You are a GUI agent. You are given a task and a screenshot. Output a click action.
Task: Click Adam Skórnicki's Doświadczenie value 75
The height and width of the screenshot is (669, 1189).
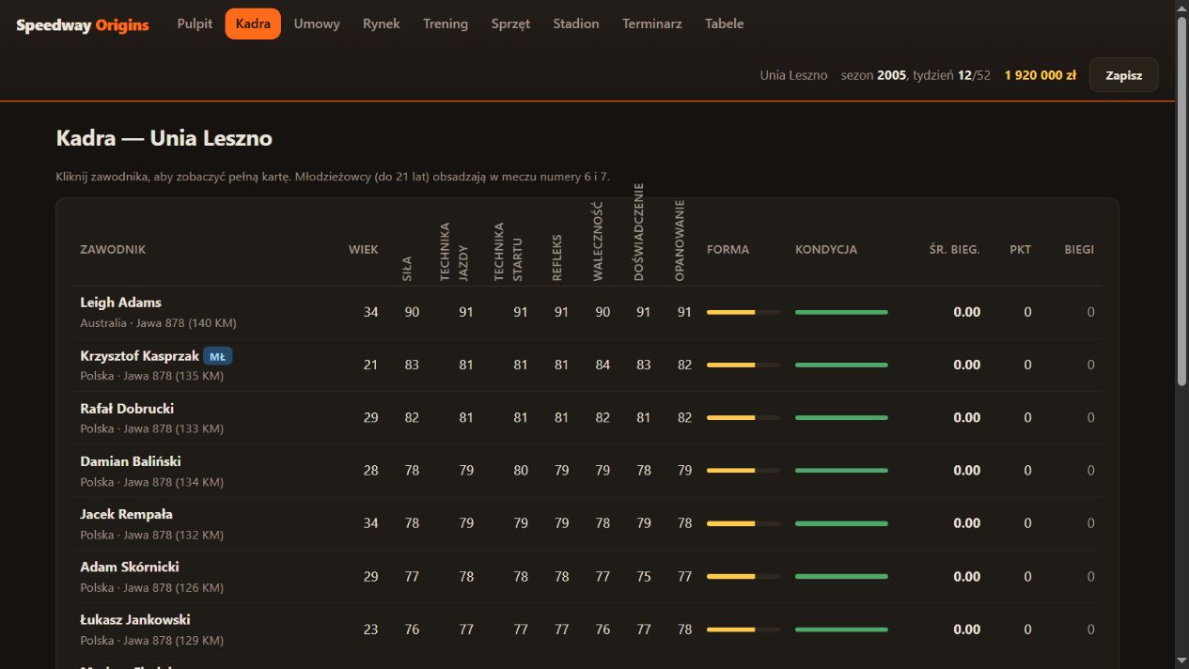coord(643,576)
